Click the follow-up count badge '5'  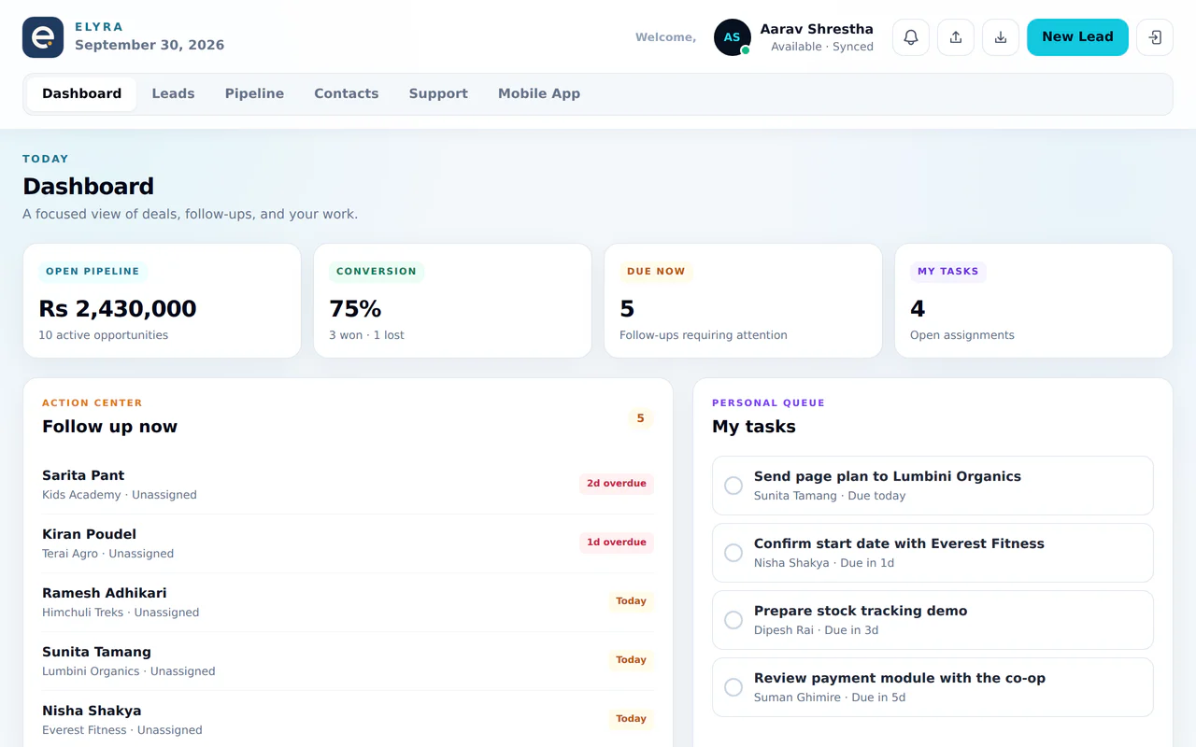(x=640, y=418)
